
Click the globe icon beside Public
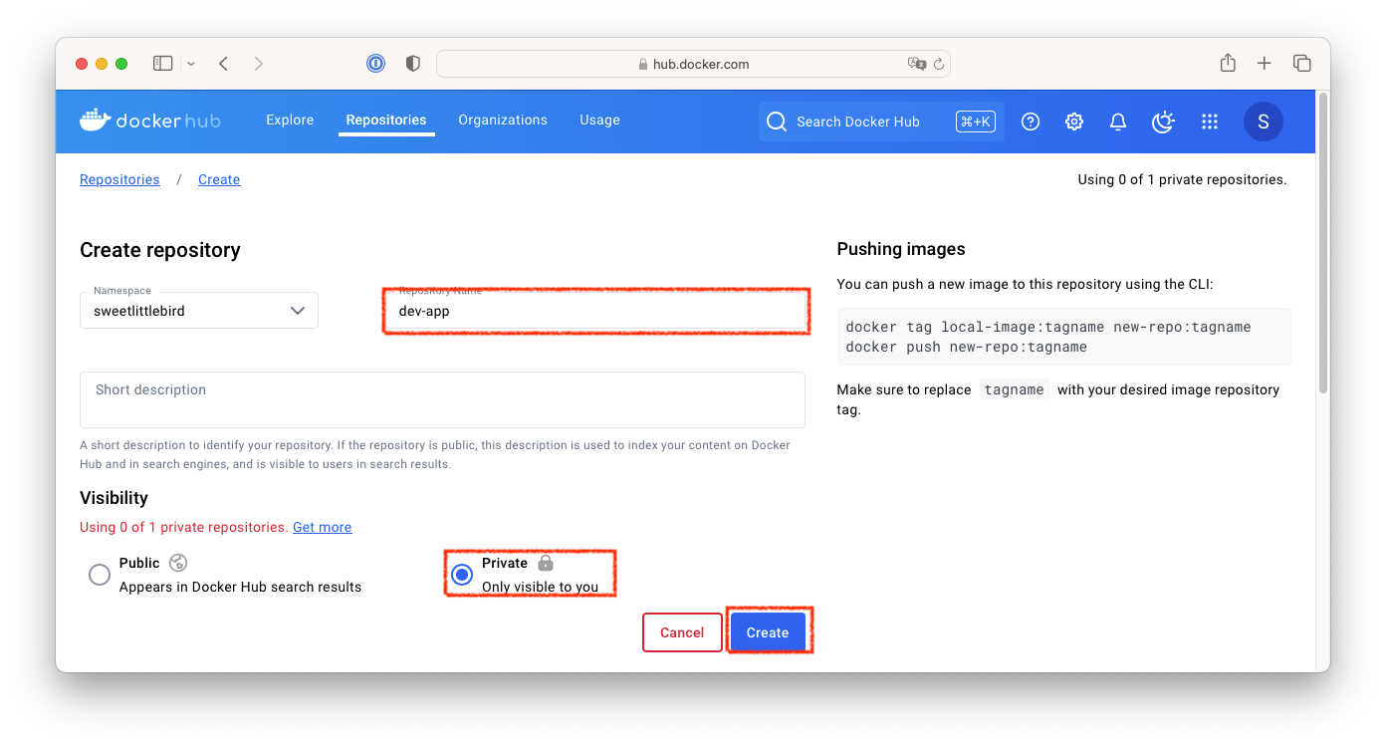coord(178,563)
